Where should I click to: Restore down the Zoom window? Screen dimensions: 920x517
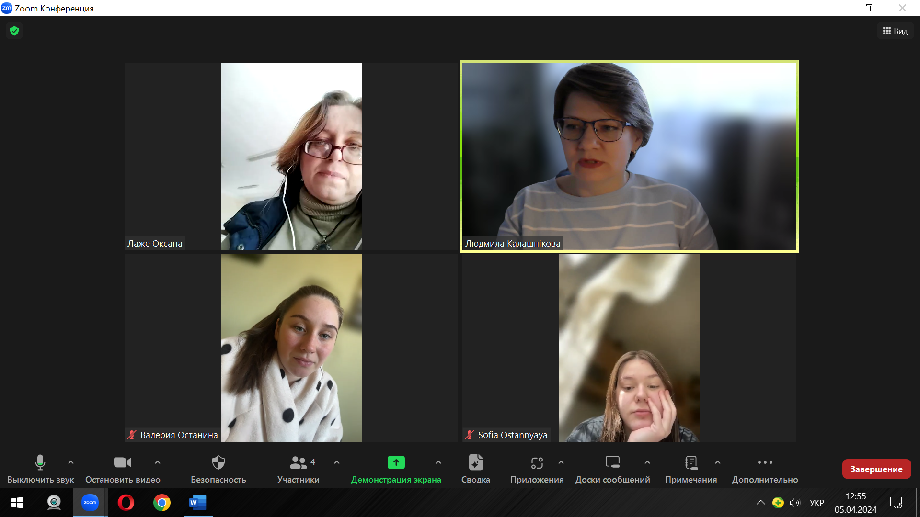[x=869, y=8]
